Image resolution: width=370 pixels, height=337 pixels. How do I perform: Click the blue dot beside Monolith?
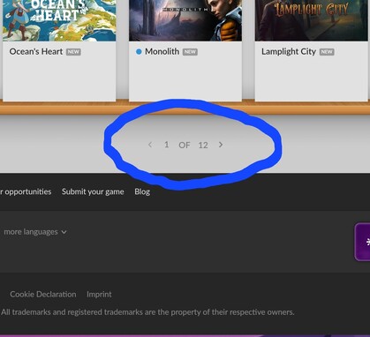pos(139,52)
